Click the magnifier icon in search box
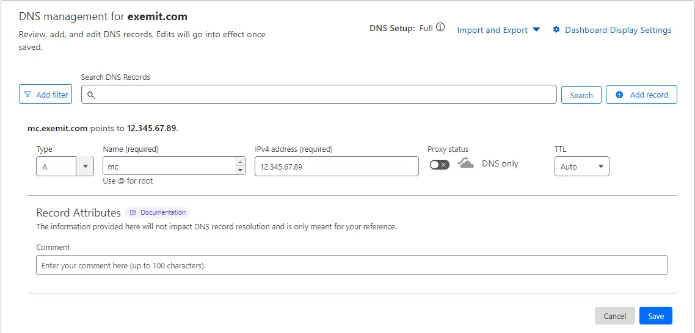This screenshot has height=333, width=695. coord(91,95)
